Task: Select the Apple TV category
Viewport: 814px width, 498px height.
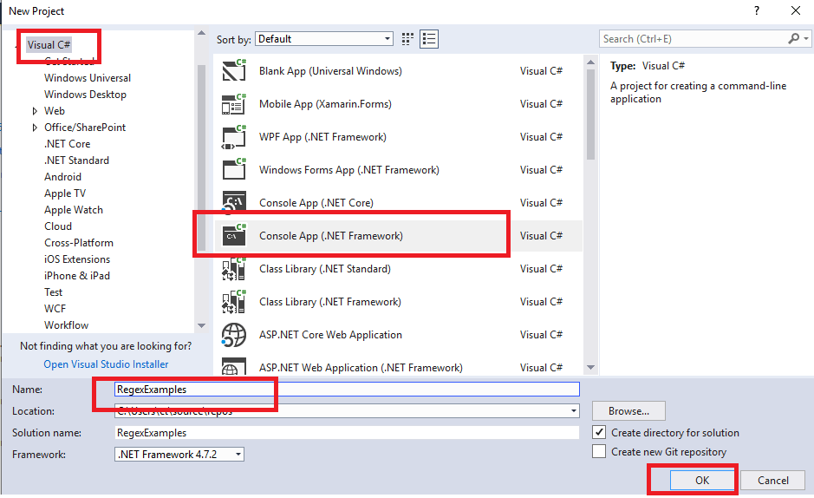Action: pyautogui.click(x=65, y=193)
